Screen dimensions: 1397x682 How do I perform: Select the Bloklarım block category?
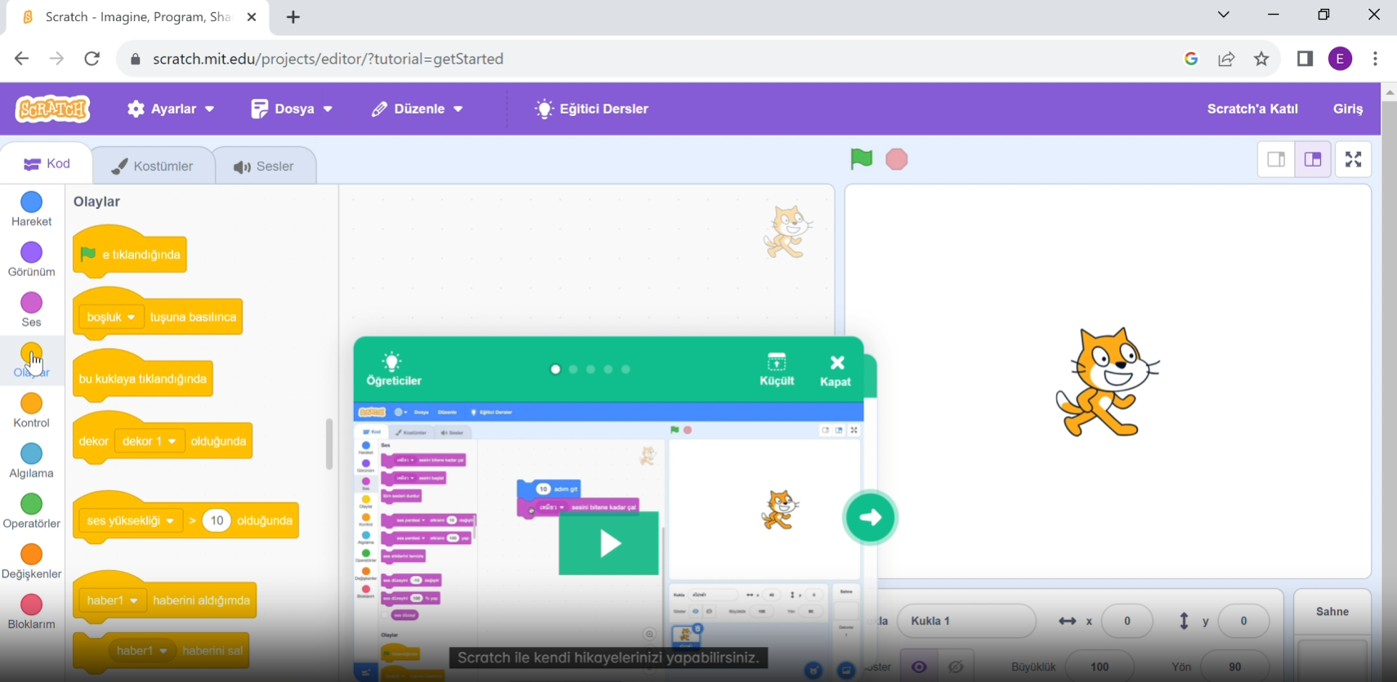click(32, 613)
